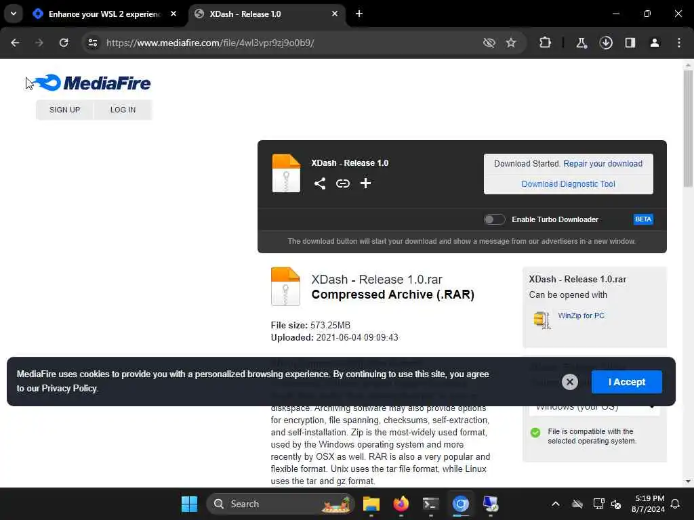Open notifications bell in system tray
Viewport: 694px width, 520px height.
tap(675, 504)
